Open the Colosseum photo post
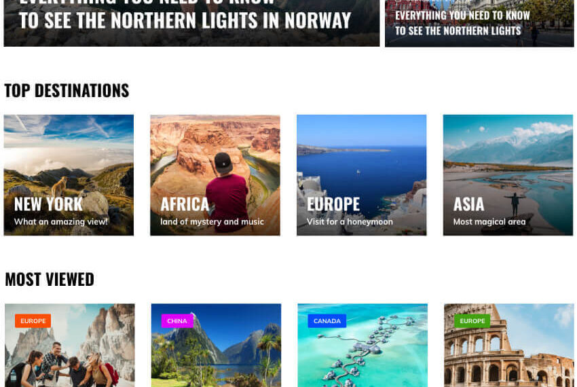 click(509, 346)
